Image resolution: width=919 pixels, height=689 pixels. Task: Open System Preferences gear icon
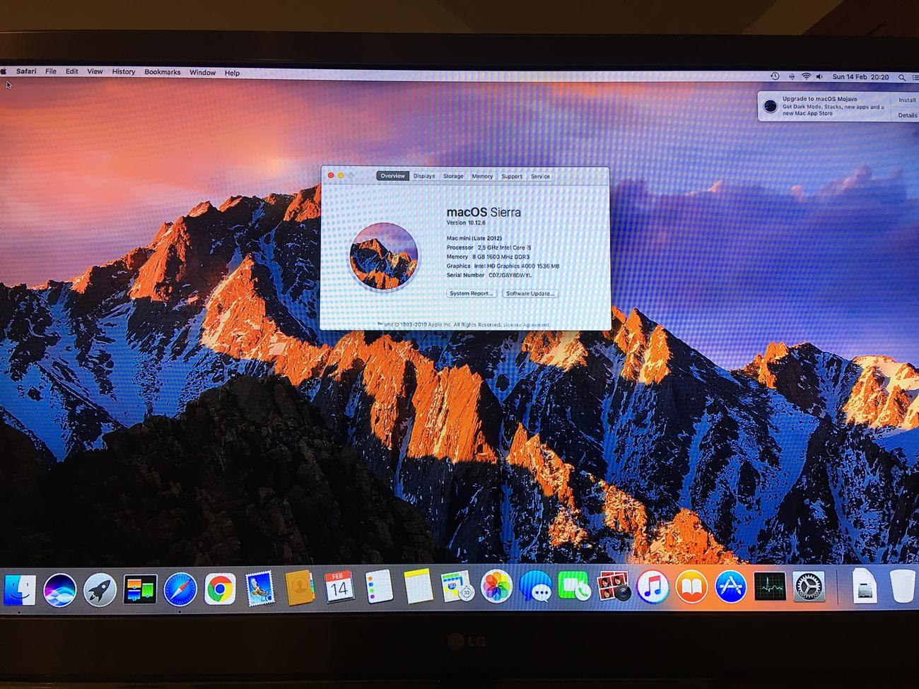point(809,587)
